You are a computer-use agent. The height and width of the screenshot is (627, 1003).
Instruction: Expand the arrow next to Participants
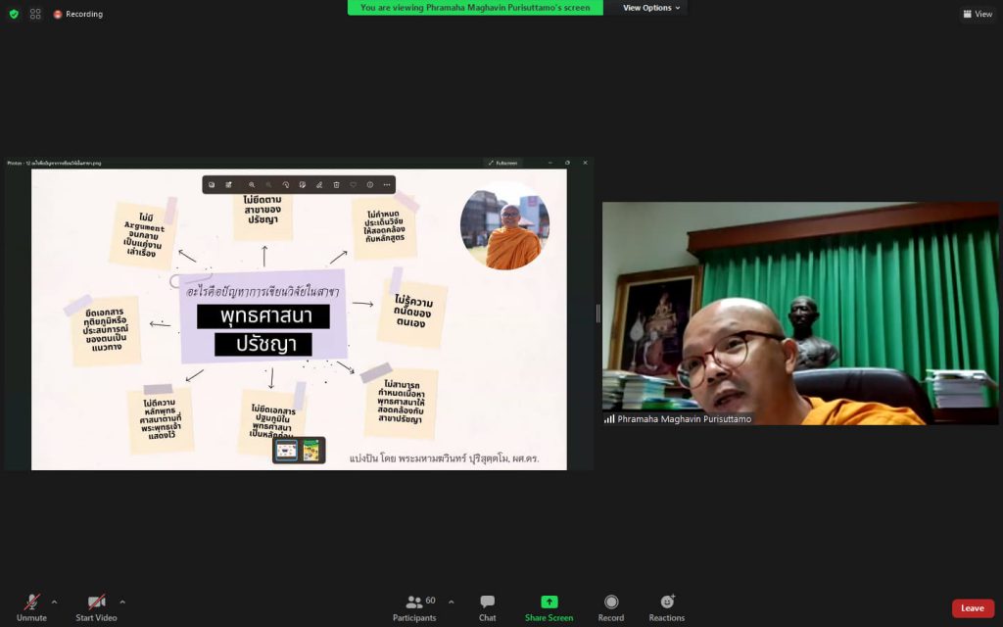451,602
